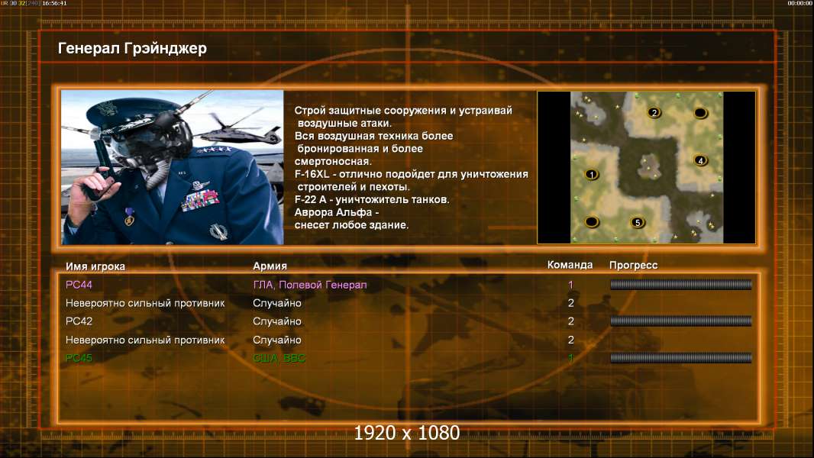Click the progress bar in PC45 row
This screenshot has width=814, height=458.
pos(680,357)
